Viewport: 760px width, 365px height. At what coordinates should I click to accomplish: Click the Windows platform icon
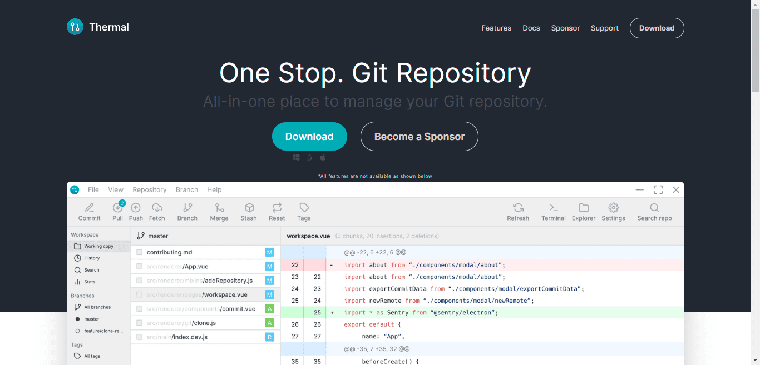(x=297, y=158)
